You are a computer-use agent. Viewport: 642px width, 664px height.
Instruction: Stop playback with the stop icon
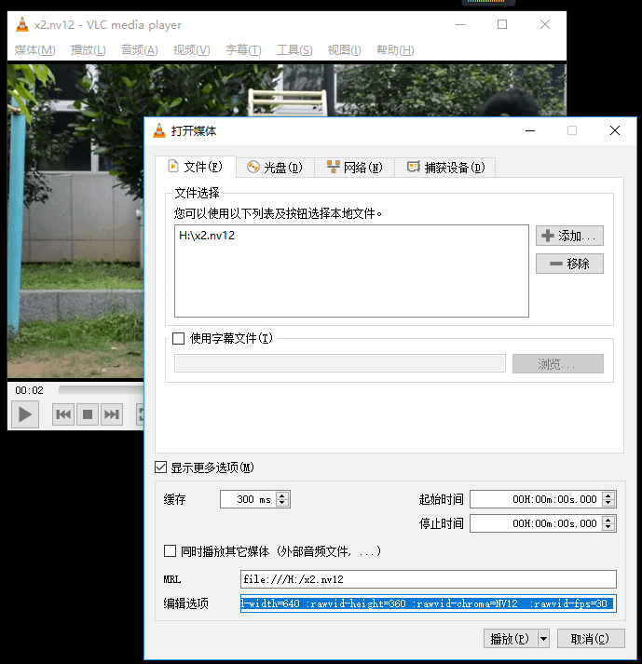coord(88,414)
